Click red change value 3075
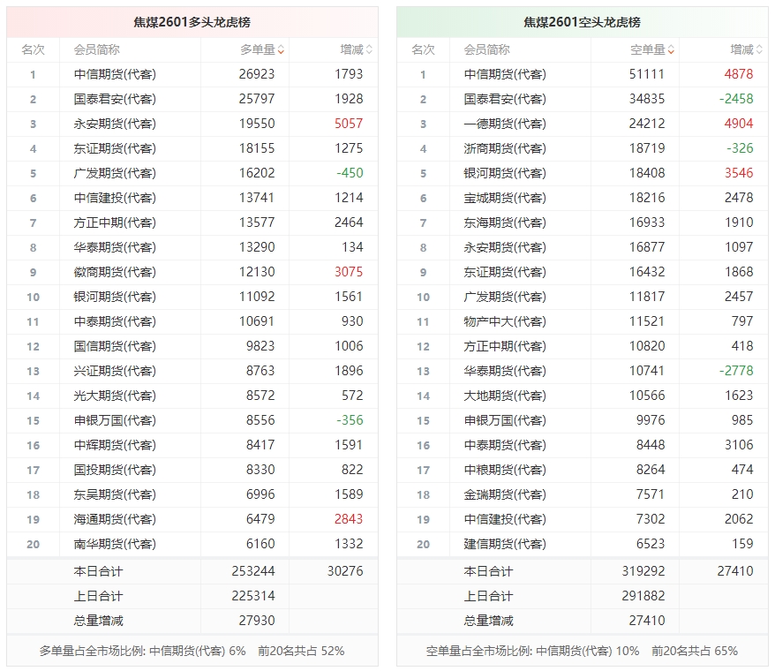This screenshot has height=671, width=775. (x=349, y=272)
